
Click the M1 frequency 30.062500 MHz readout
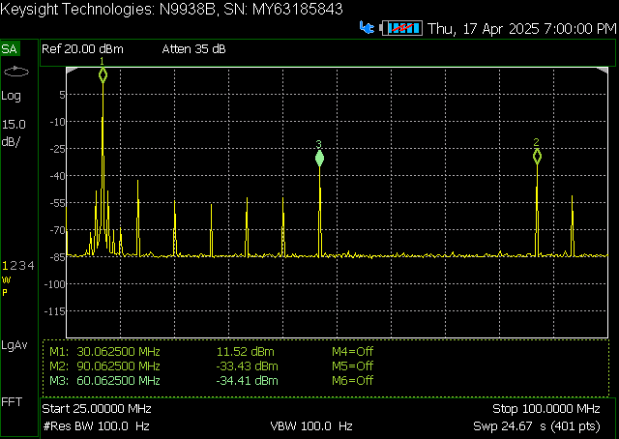point(118,351)
